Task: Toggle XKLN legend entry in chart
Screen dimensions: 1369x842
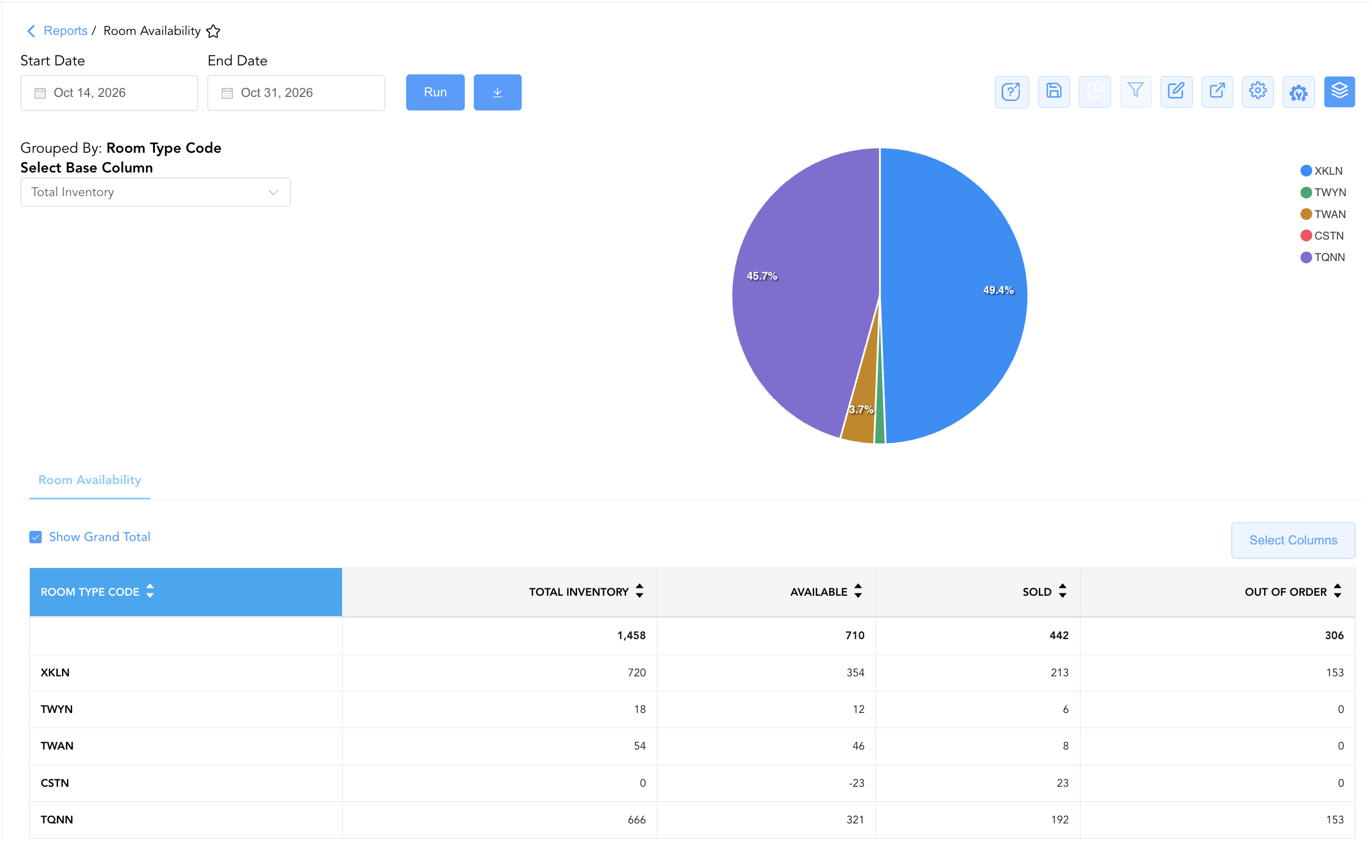Action: (x=1322, y=171)
